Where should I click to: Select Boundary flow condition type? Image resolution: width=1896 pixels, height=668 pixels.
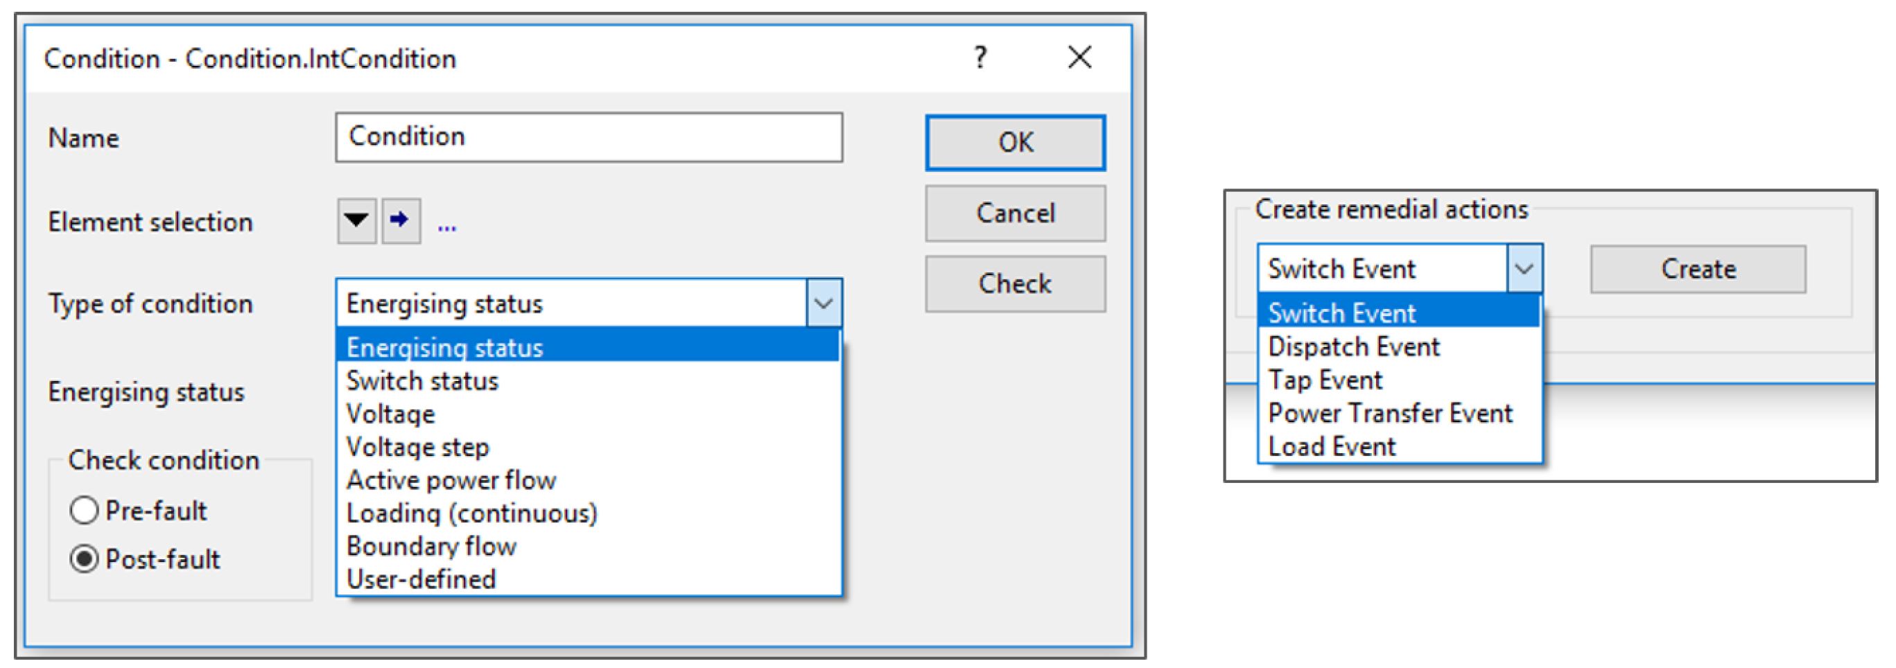pos(431,547)
